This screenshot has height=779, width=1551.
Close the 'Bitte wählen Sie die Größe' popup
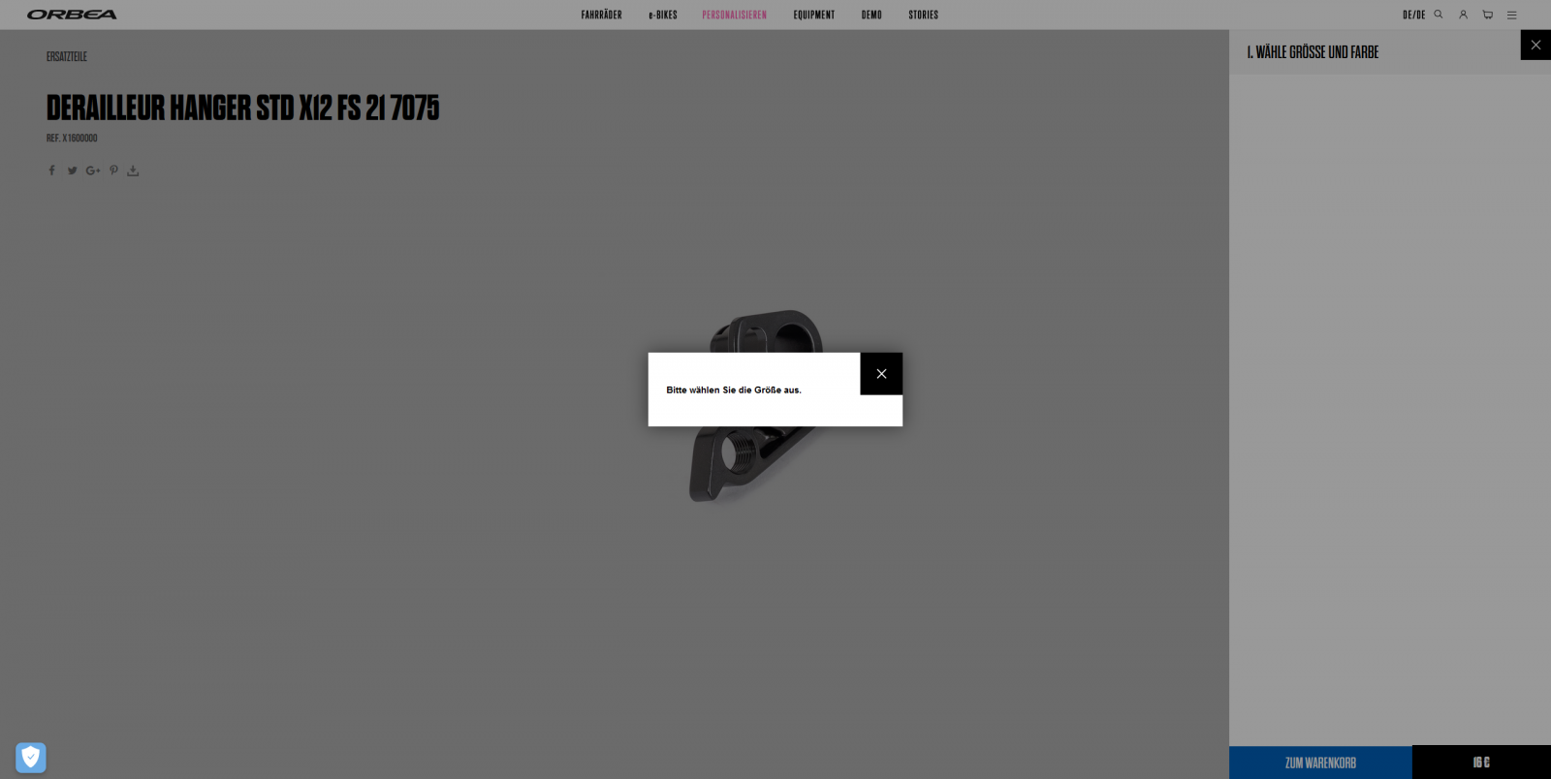(x=881, y=374)
